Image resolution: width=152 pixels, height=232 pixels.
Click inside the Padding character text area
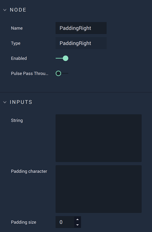98,189
